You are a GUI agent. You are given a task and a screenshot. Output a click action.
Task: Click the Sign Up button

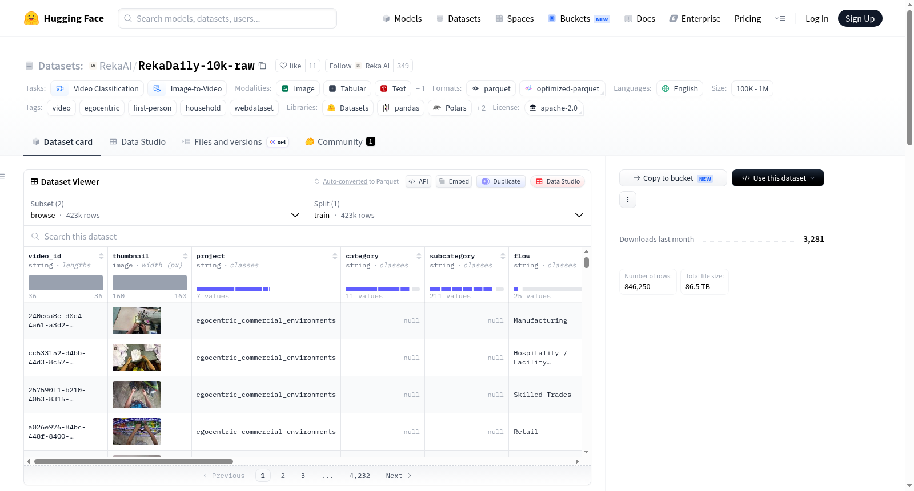coord(860,18)
